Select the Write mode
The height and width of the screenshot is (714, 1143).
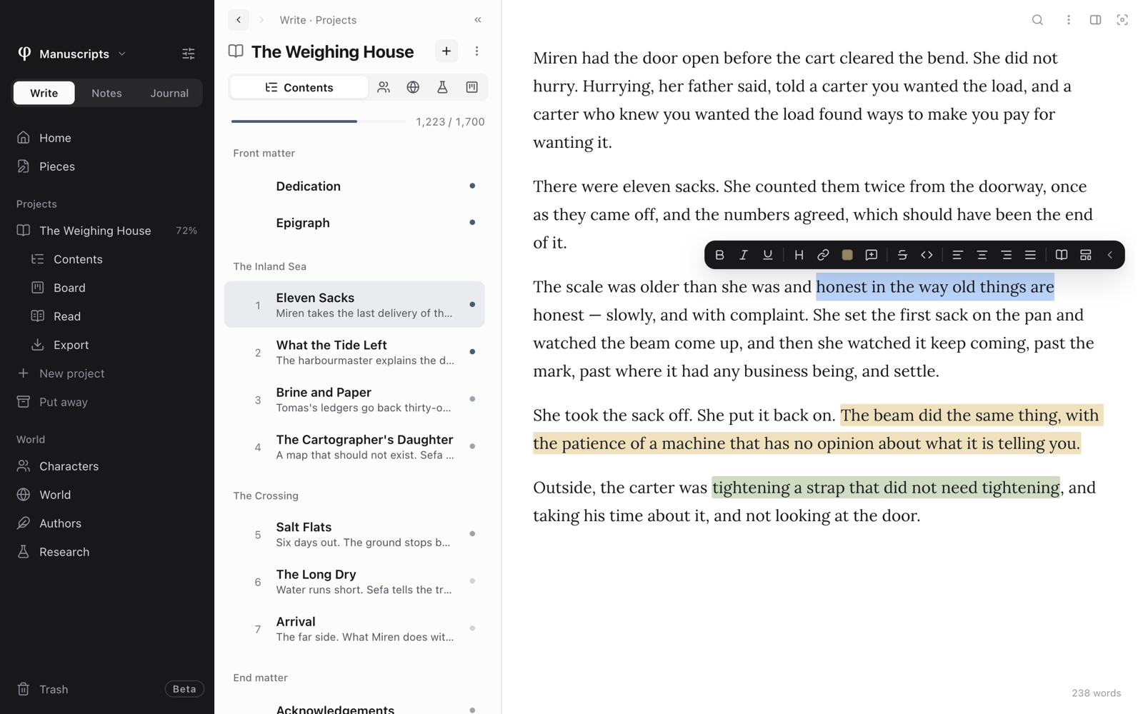[x=44, y=93]
